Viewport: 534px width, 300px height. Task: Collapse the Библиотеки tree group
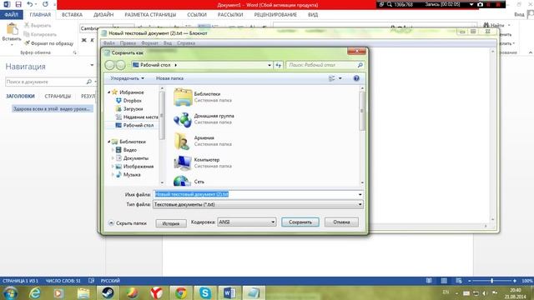pyautogui.click(x=109, y=142)
